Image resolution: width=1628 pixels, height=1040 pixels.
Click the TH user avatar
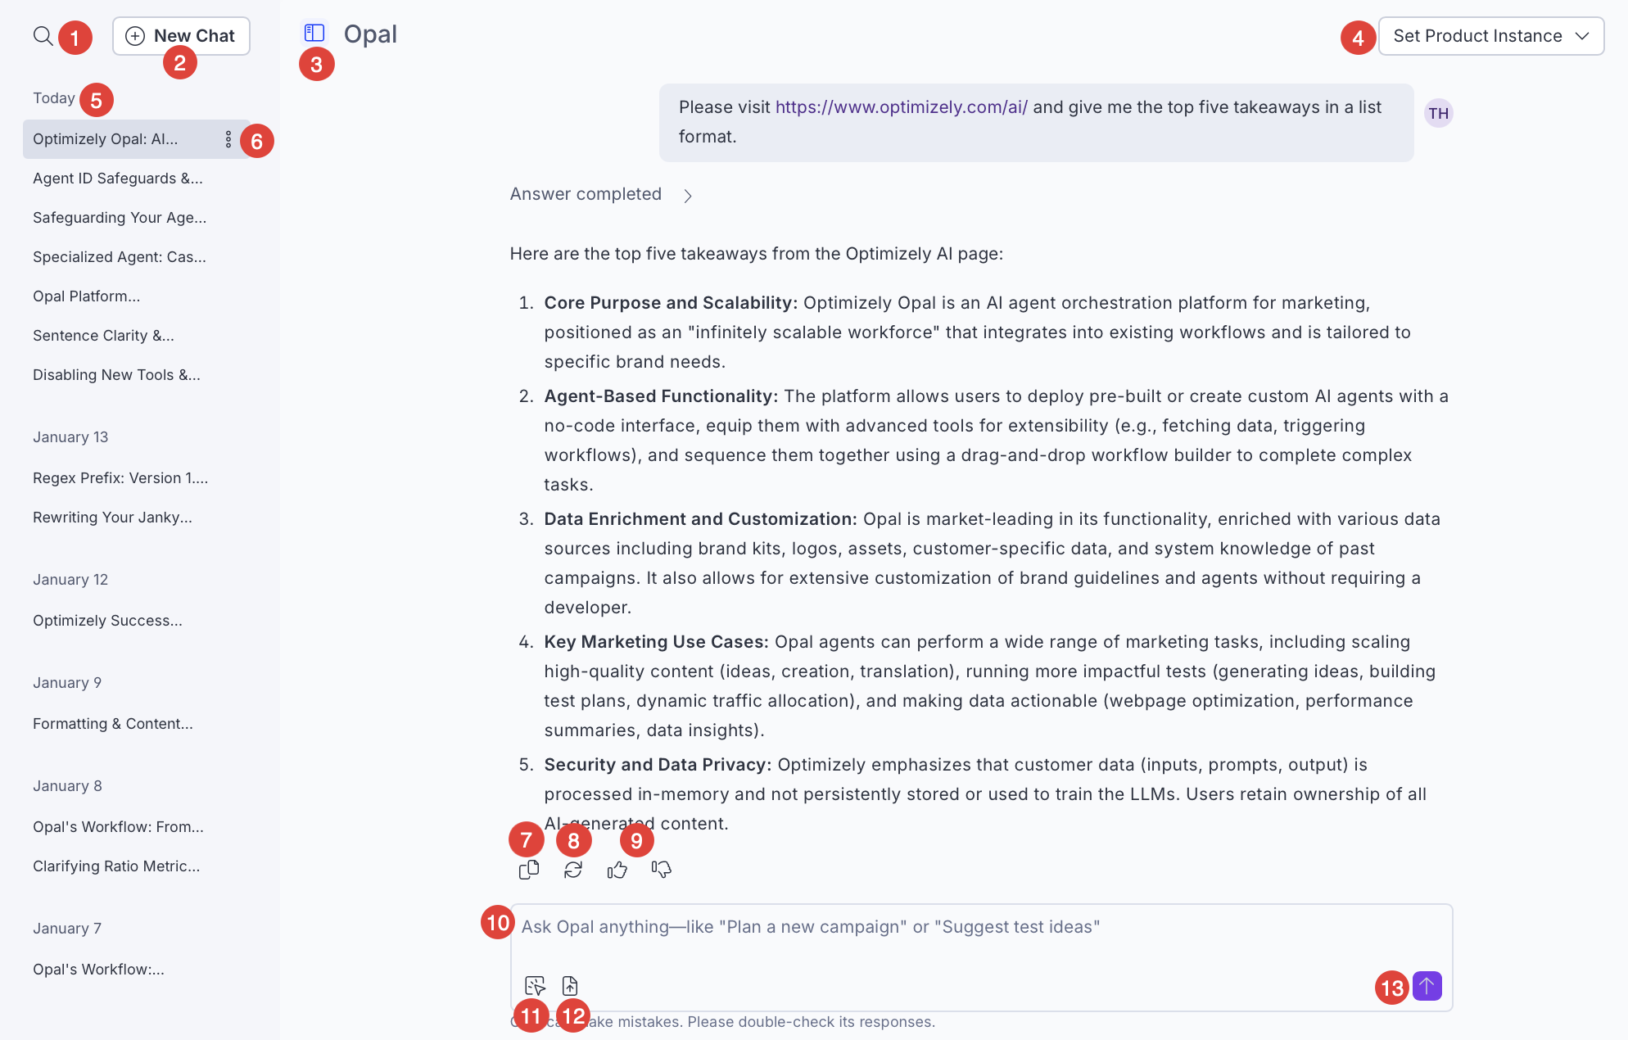tap(1439, 113)
